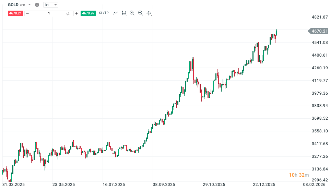Decrease trade volume with minus button
Image resolution: width=330 pixels, height=189 pixels.
27,13
